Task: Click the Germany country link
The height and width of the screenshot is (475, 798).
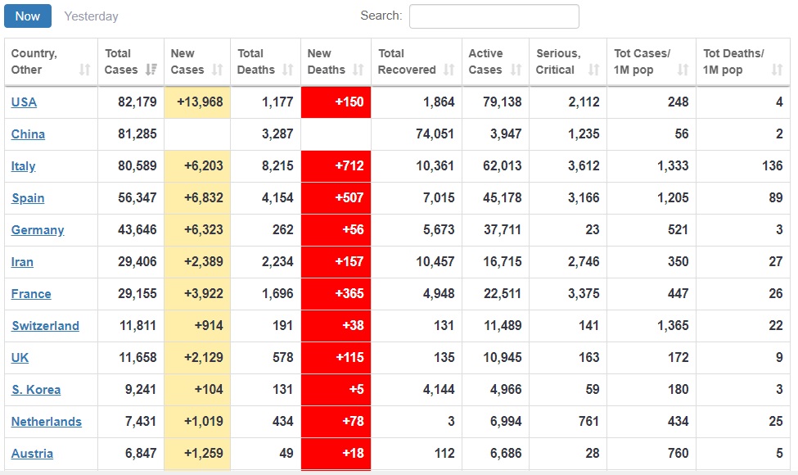Action: pyautogui.click(x=38, y=230)
